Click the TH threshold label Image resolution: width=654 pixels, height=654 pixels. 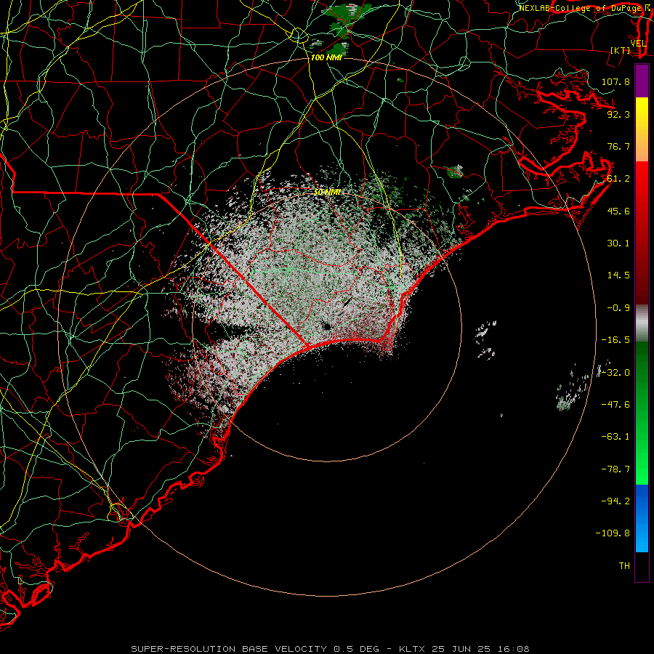624,566
